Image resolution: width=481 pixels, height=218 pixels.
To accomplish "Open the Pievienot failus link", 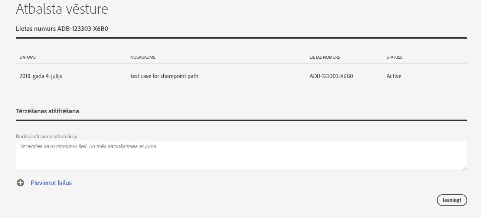I will click(51, 183).
